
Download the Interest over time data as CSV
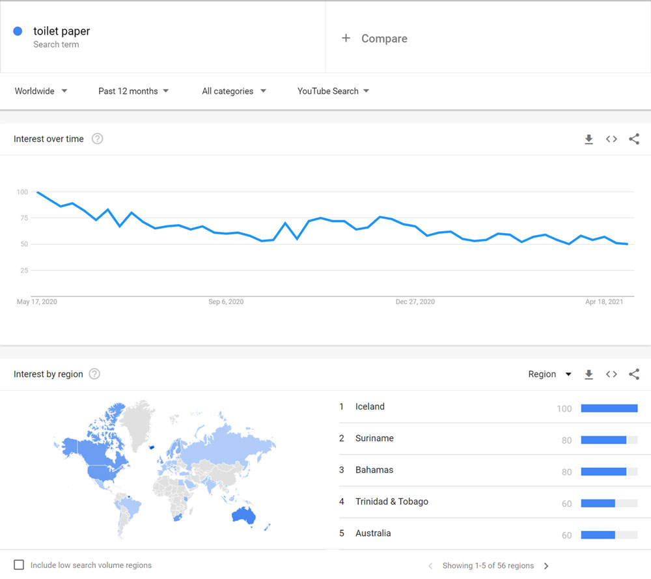[x=589, y=139]
